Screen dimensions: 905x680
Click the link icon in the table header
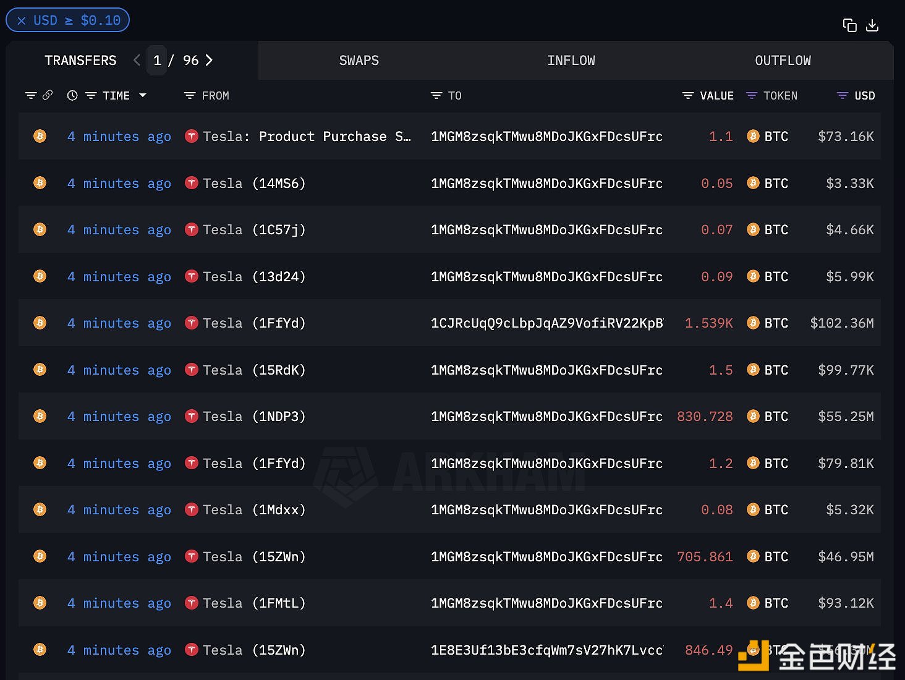pos(48,95)
